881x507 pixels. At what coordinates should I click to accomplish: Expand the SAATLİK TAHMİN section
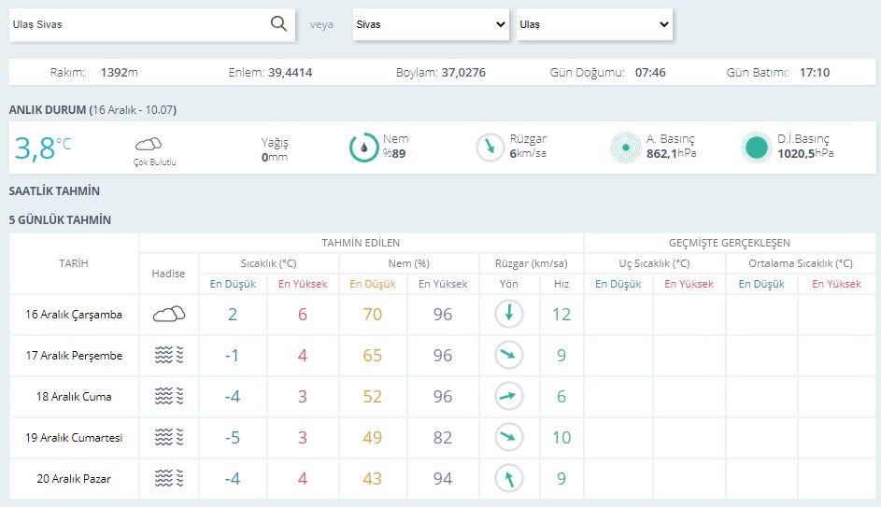[54, 191]
